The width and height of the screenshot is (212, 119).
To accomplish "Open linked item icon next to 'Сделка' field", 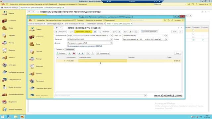I will (x=167, y=39).
